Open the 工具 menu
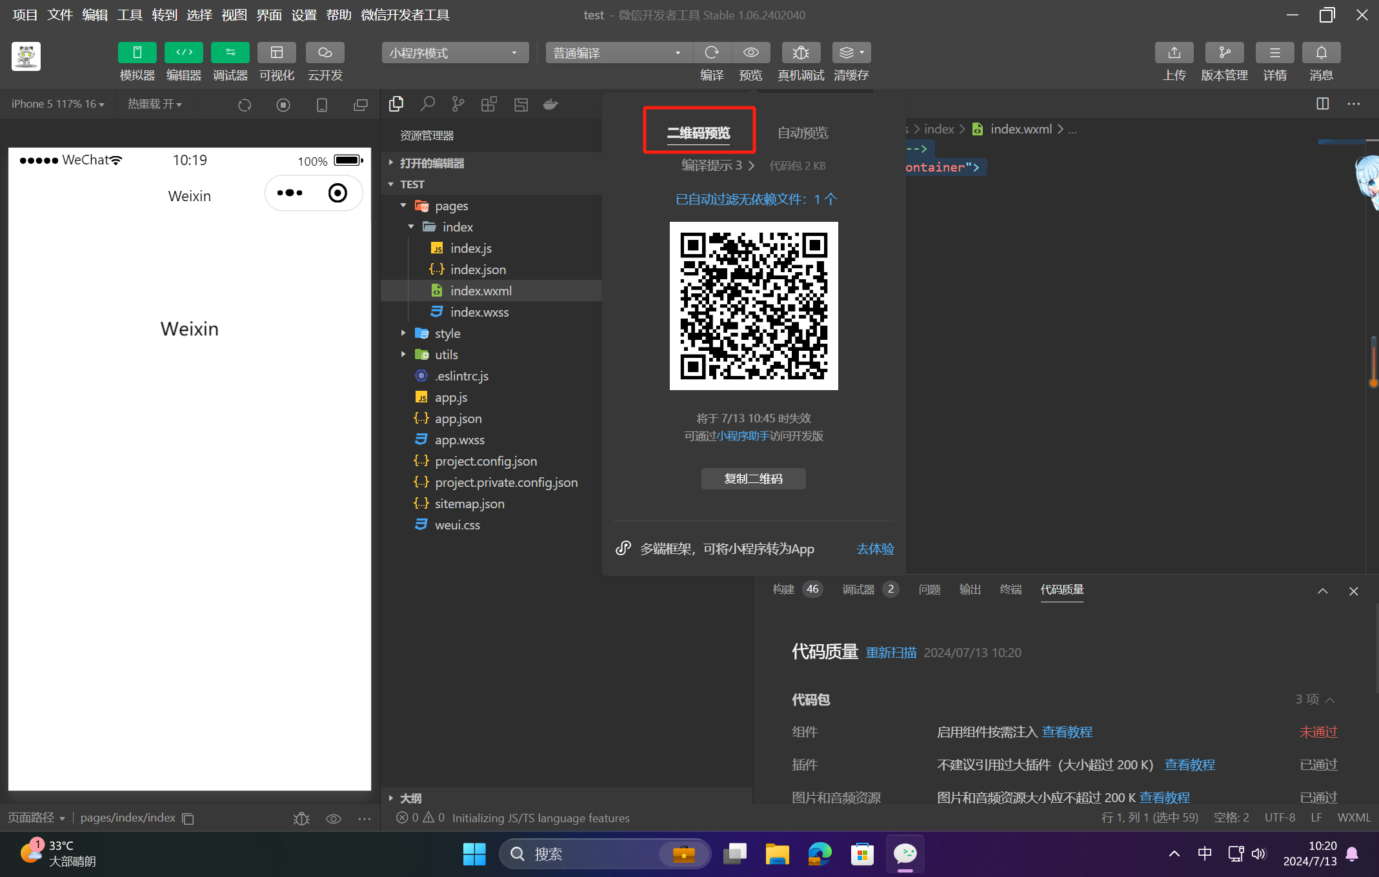Screen dimensions: 1379x877 click(129, 15)
